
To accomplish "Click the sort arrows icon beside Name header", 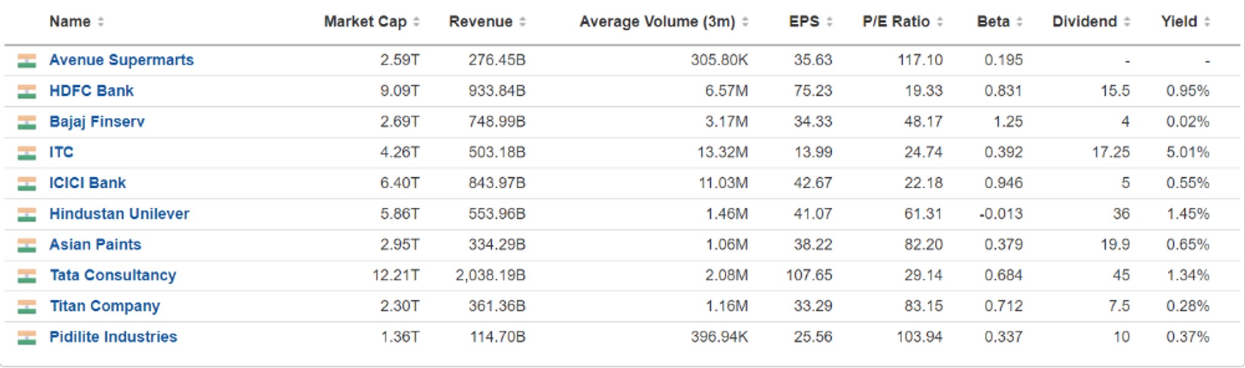I will pos(101,22).
